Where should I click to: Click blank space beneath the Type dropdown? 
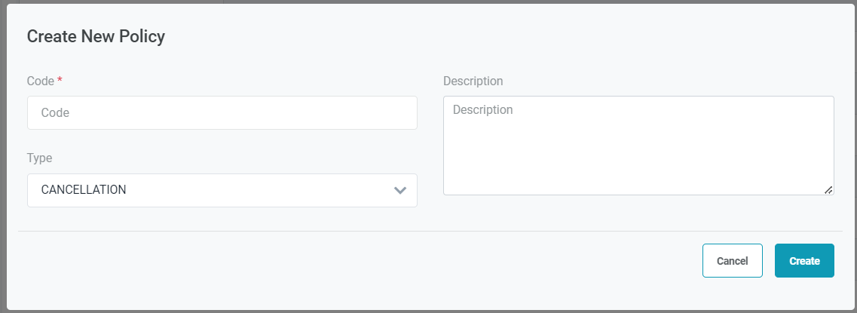click(222, 219)
